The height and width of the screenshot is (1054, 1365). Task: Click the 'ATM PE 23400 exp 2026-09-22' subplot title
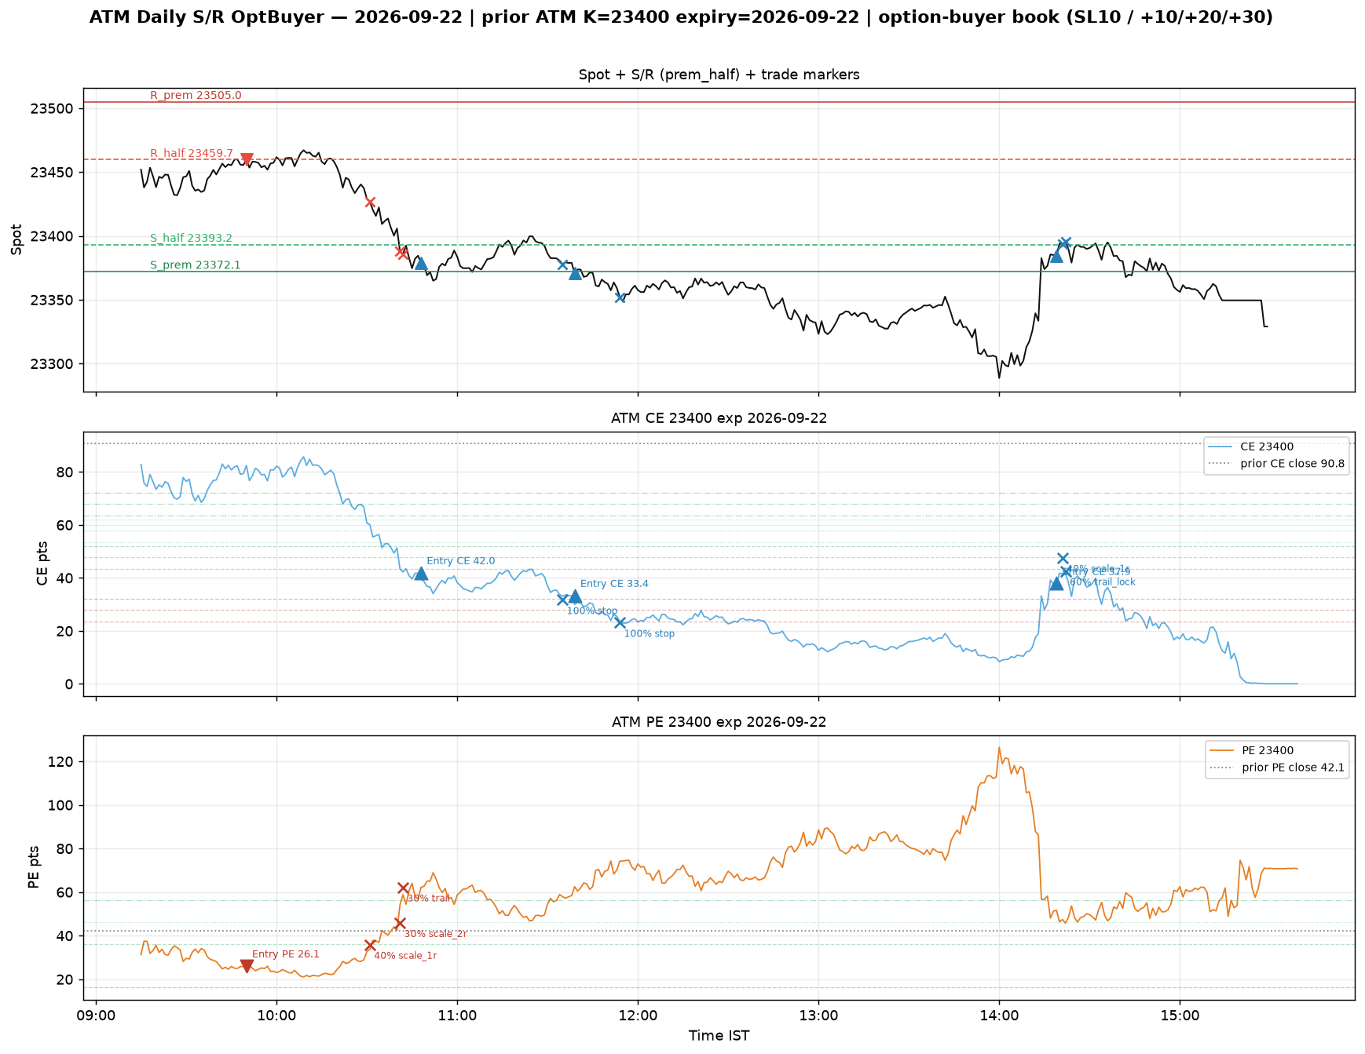point(719,722)
